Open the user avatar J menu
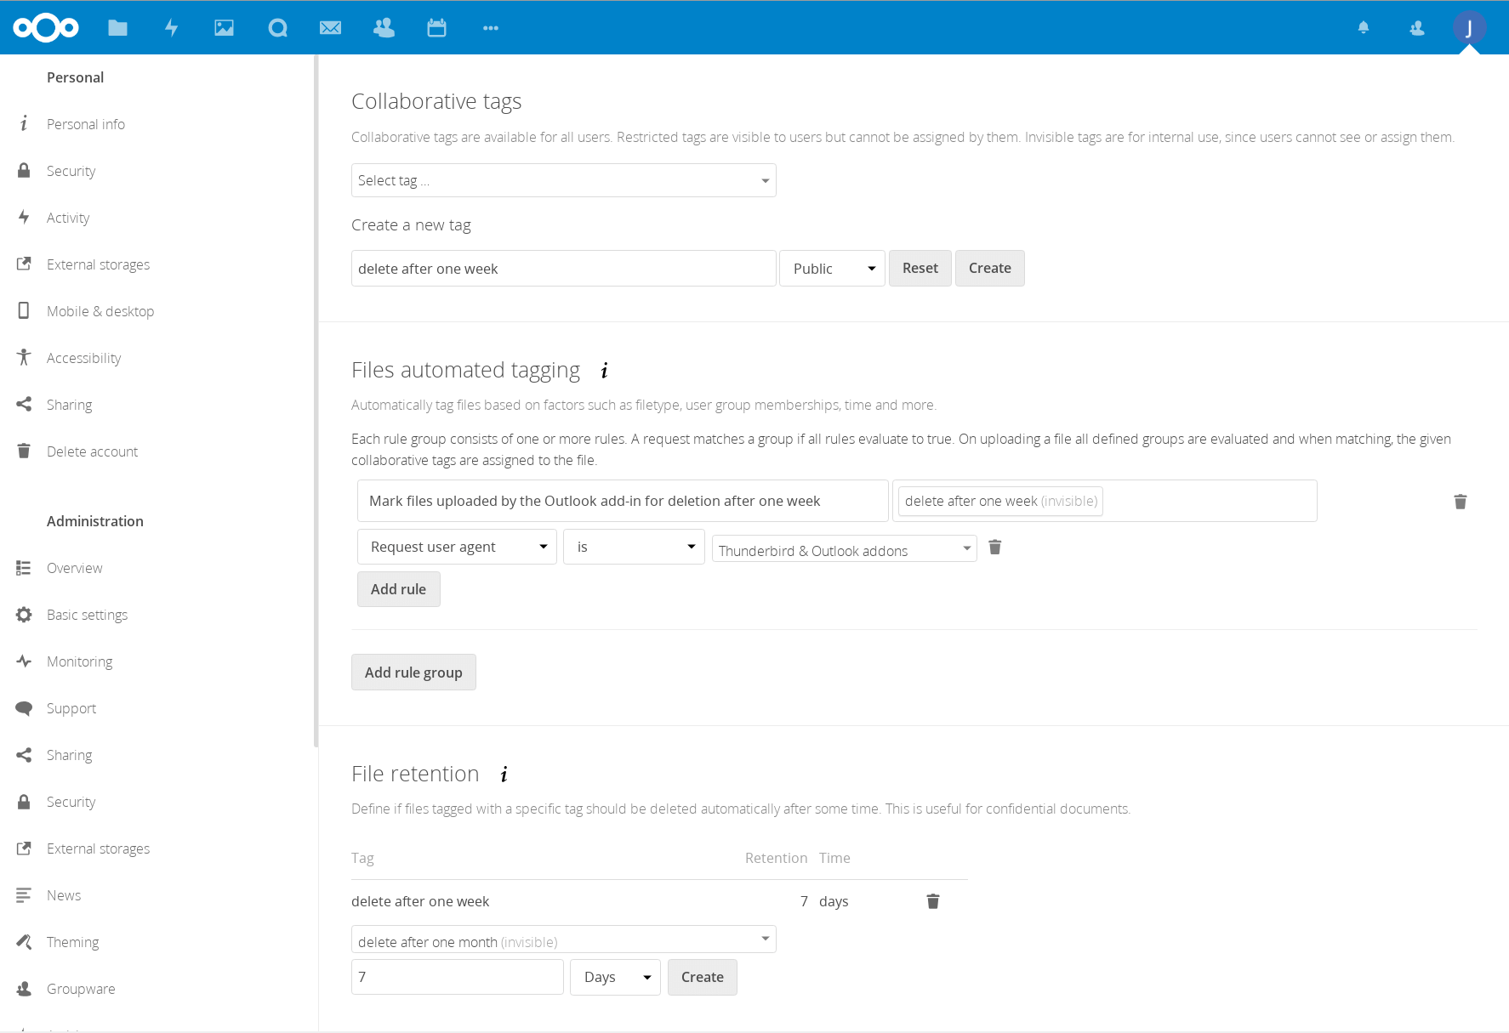This screenshot has height=1033, width=1509. click(1469, 28)
